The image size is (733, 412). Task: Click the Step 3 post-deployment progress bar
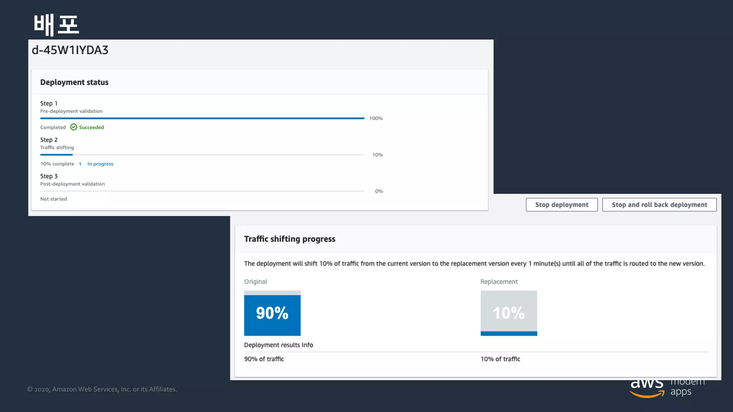(202, 191)
